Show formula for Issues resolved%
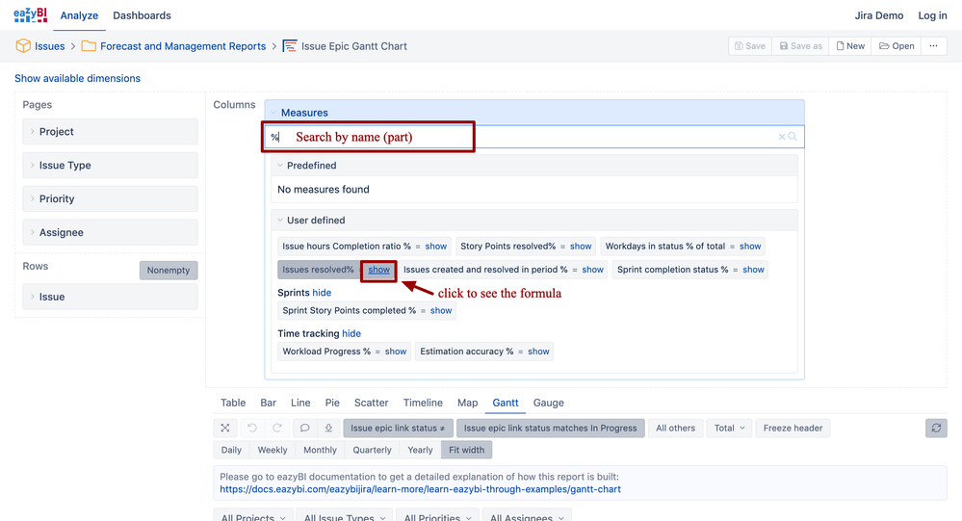962x521 pixels. pyautogui.click(x=378, y=270)
